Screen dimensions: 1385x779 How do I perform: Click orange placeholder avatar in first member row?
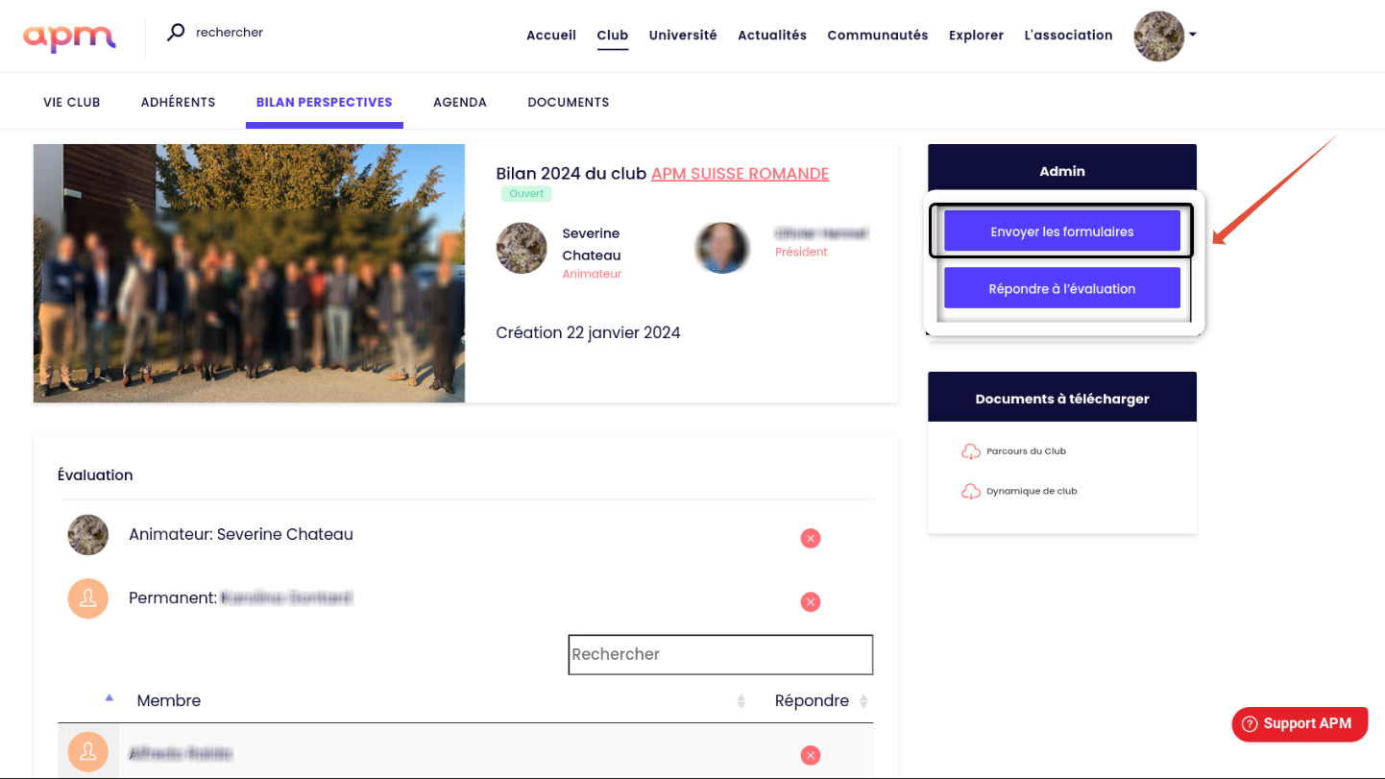pos(88,752)
